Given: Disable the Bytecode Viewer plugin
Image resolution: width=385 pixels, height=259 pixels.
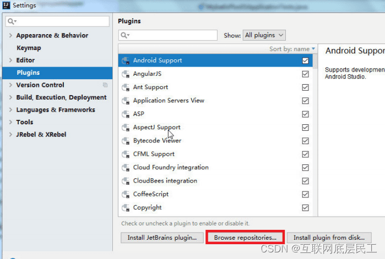Looking at the screenshot, I should (x=306, y=141).
